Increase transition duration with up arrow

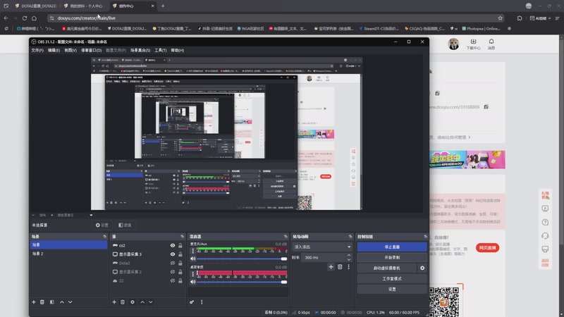(348, 256)
